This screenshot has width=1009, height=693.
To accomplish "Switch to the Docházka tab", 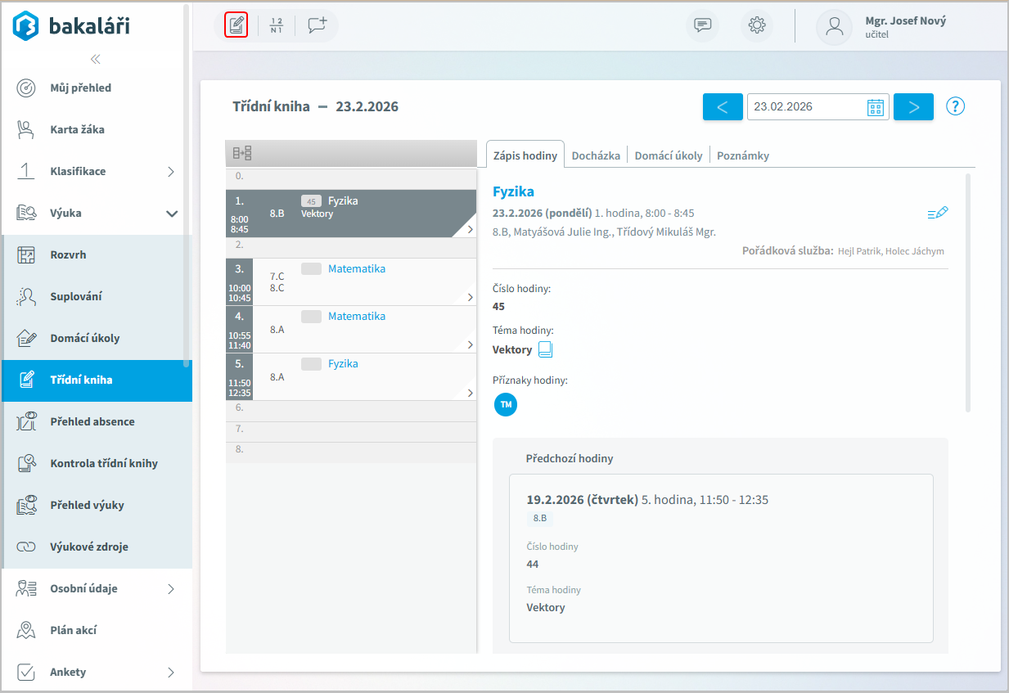I will pyautogui.click(x=597, y=155).
